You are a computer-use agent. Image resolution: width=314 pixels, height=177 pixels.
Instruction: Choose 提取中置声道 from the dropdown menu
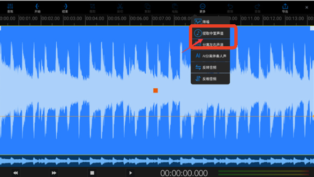[210, 33]
